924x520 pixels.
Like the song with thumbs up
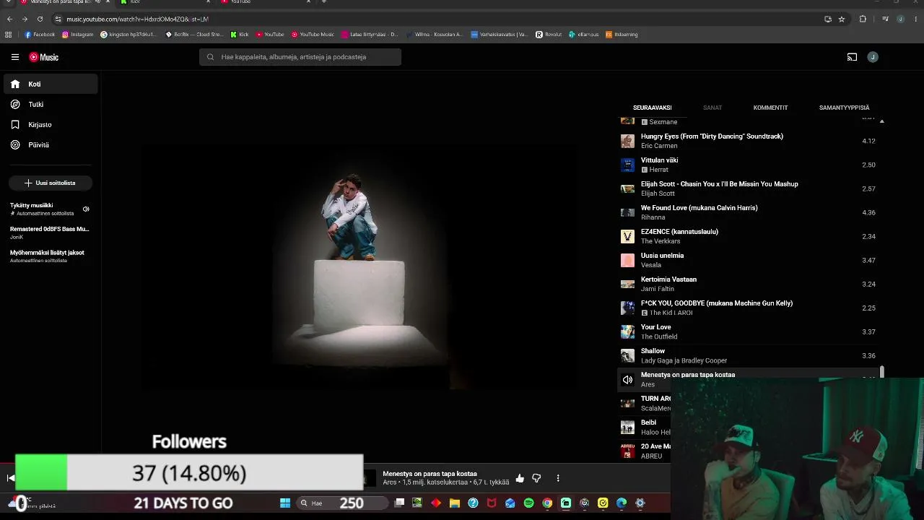pyautogui.click(x=520, y=478)
